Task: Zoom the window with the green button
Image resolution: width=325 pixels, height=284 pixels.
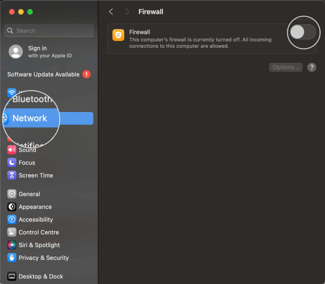Action: click(30, 12)
